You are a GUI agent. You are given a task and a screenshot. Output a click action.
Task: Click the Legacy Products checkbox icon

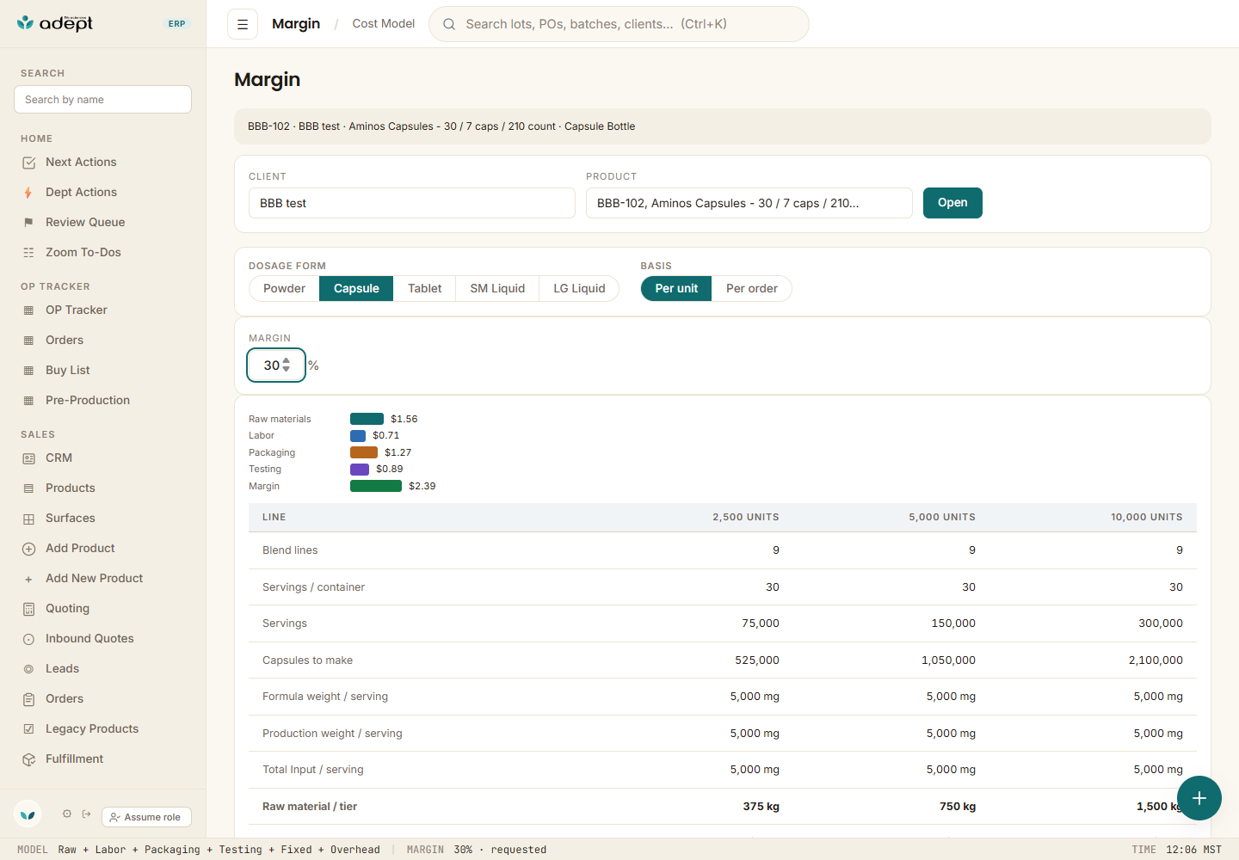coord(28,729)
